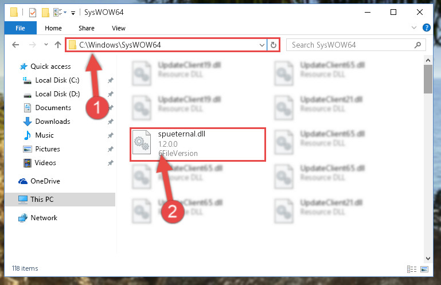Go up one folder level
The image size is (441, 285).
pyautogui.click(x=58, y=45)
